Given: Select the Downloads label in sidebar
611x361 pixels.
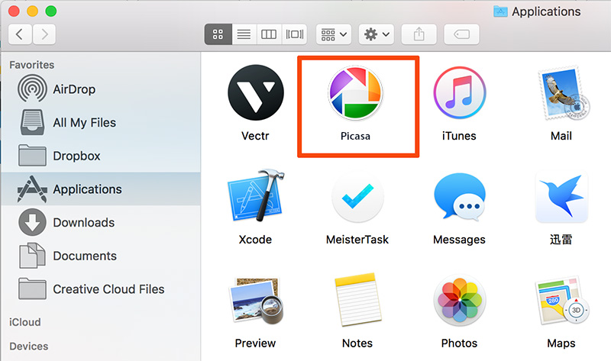Looking at the screenshot, I should click(x=84, y=222).
